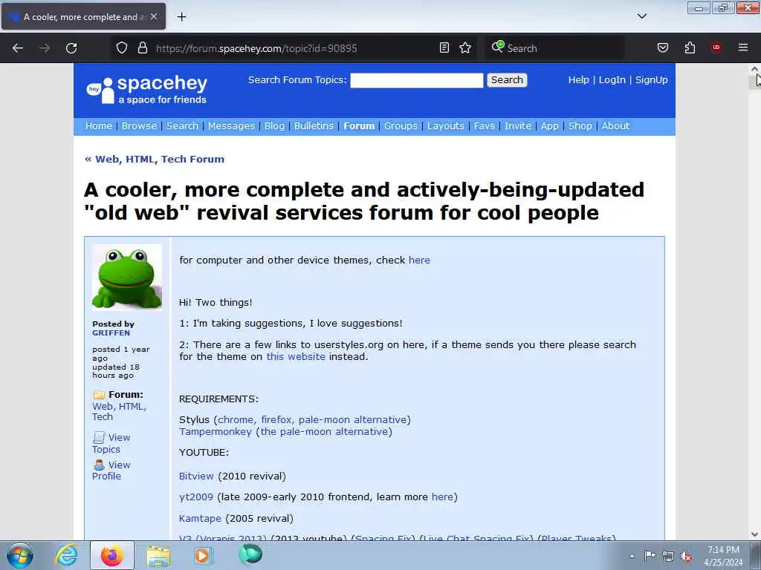The width and height of the screenshot is (761, 570).
Task: Open Windows Media Player from taskbar
Action: click(x=203, y=555)
